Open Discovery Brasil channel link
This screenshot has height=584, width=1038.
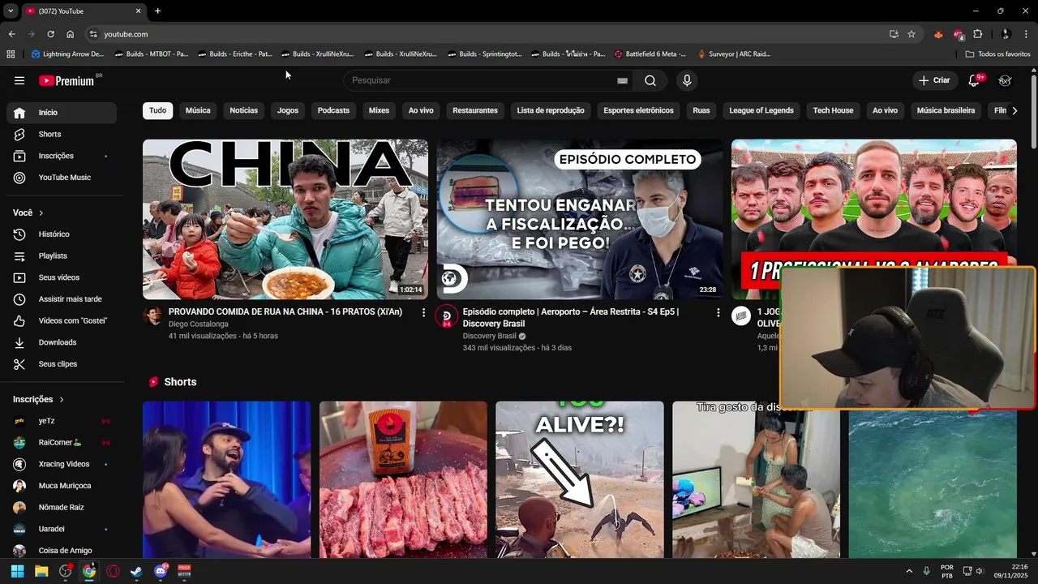[490, 336]
